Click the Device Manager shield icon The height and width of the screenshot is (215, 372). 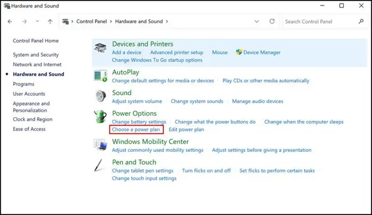tap(239, 52)
